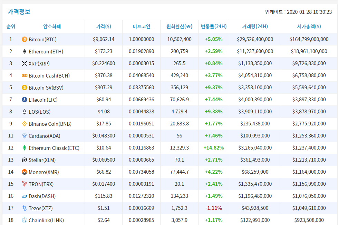Click the Tezos logo icon
This screenshot has height=225, width=338.
[25, 208]
